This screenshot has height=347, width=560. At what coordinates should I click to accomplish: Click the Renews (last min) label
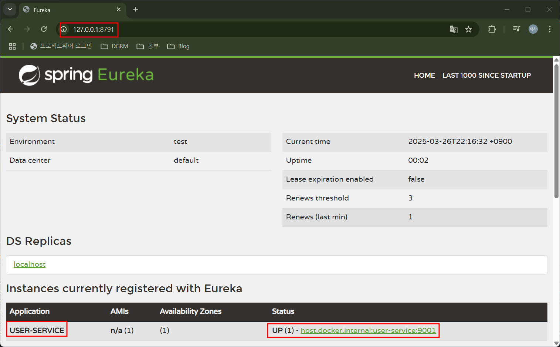317,217
